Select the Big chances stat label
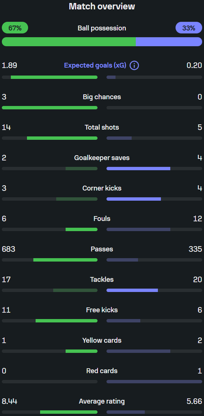The image size is (204, 416). click(x=102, y=97)
